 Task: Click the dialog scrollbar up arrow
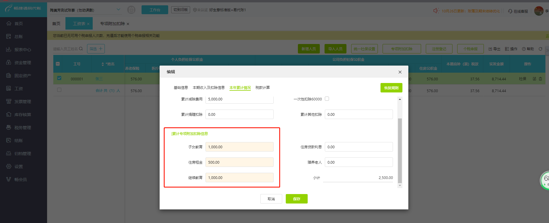[400, 99]
